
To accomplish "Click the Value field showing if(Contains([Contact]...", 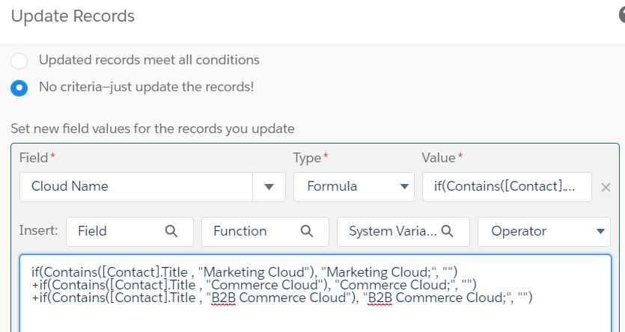I will tap(507, 186).
